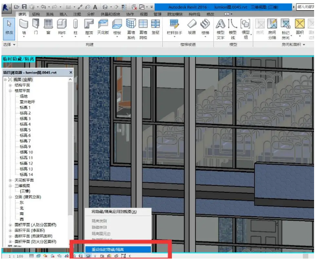This screenshot has width=317, height=262.
Task: Open the 标高 5 floor plan view
Action: 25,130
